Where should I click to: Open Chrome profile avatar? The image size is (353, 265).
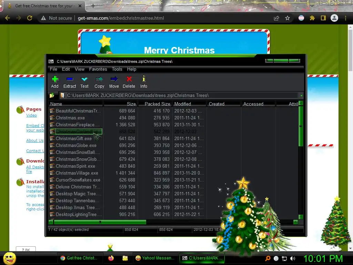[334, 18]
